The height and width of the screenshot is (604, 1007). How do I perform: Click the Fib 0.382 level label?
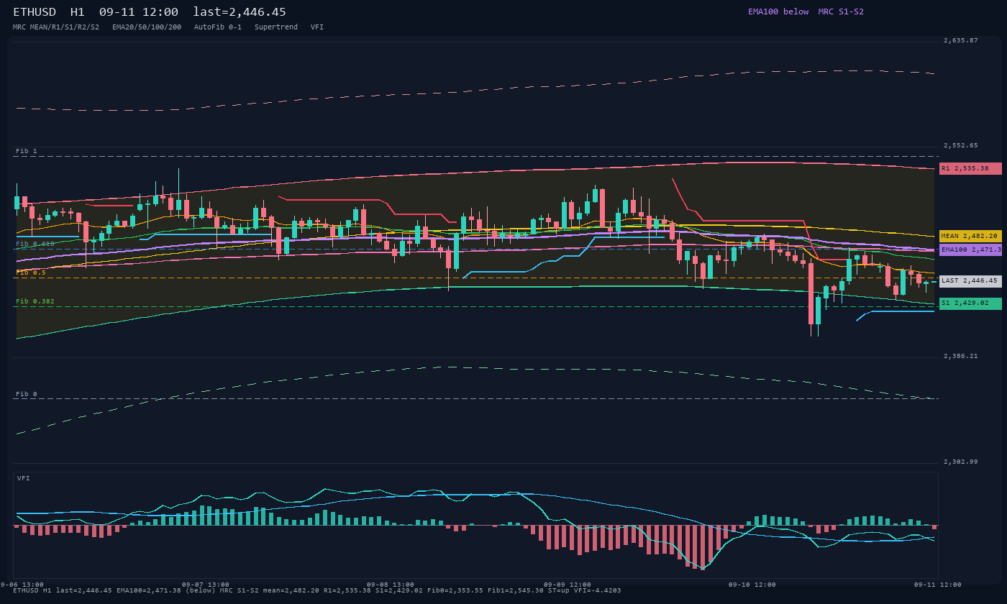coord(35,301)
